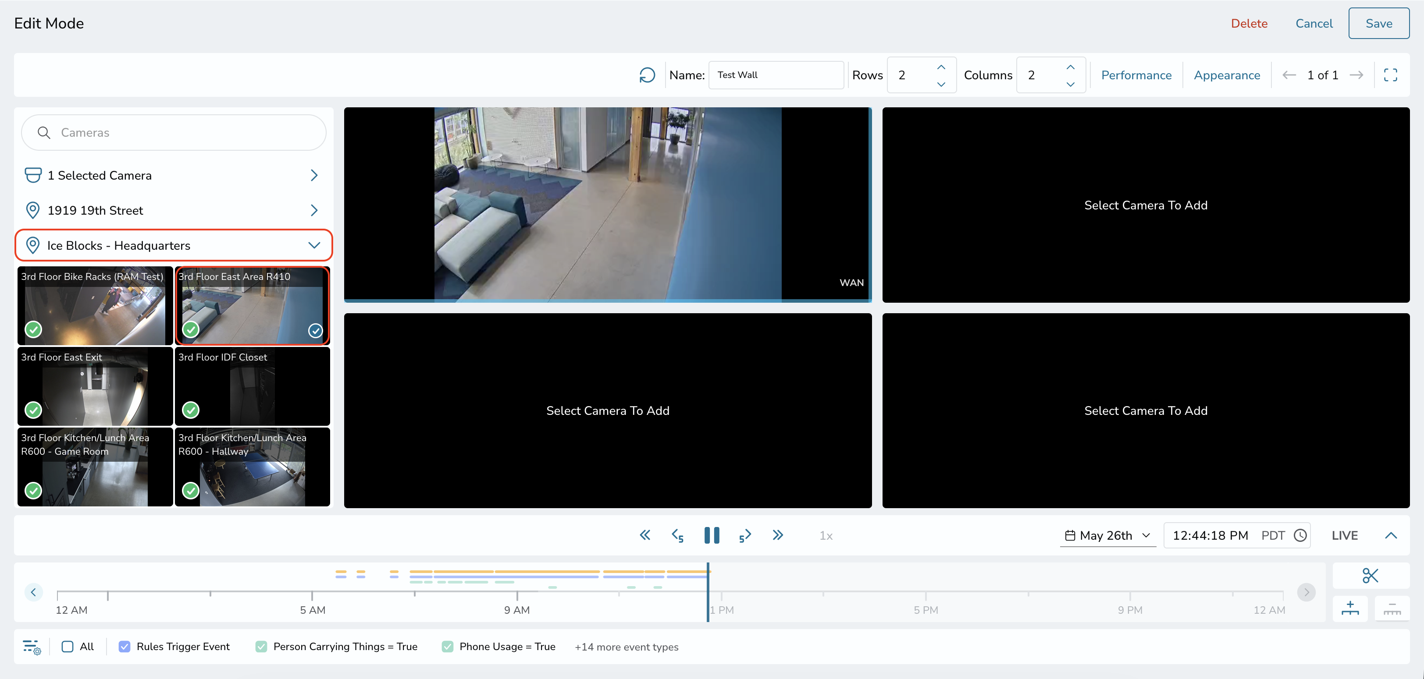Collapse the timeline panel with the up chevron
Image resolution: width=1424 pixels, height=679 pixels.
coord(1391,535)
